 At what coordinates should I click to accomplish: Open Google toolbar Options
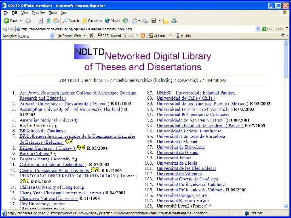157,36
